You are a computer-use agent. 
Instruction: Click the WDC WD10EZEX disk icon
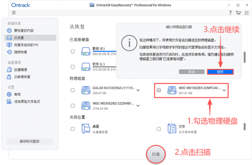(172, 90)
